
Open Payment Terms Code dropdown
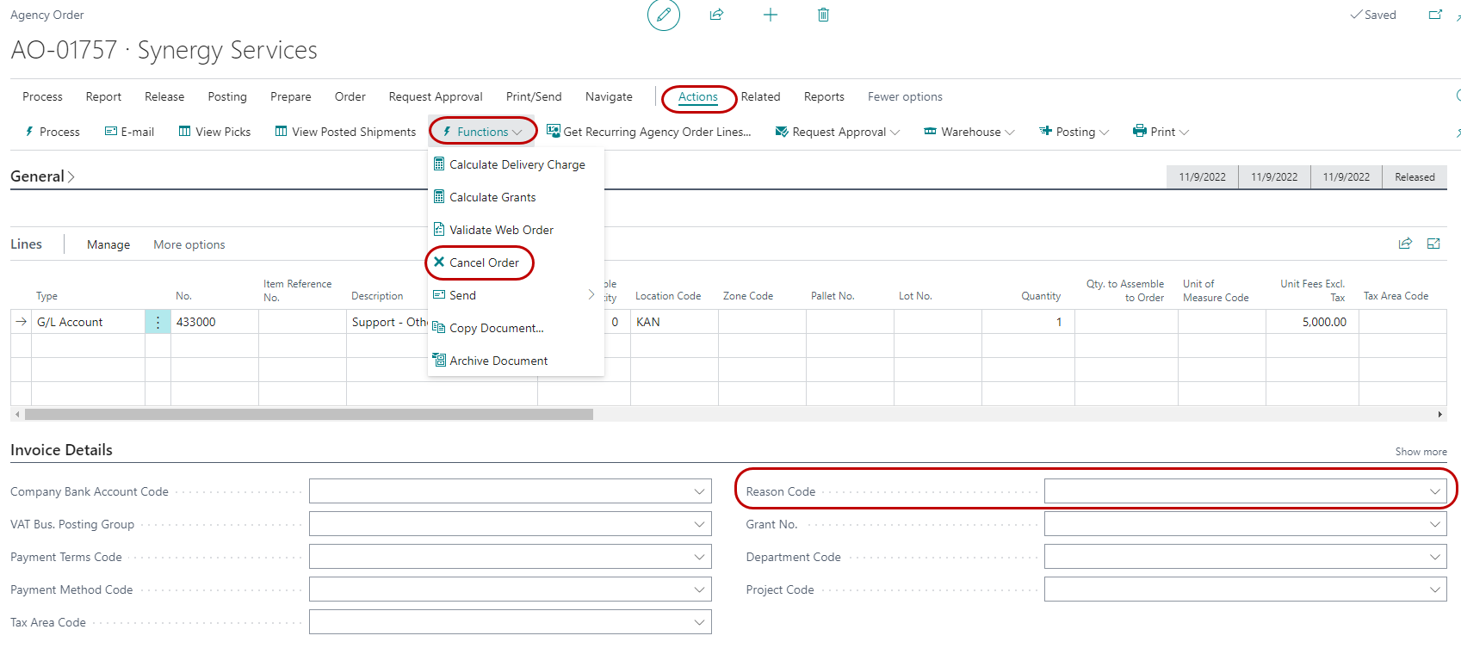point(699,557)
